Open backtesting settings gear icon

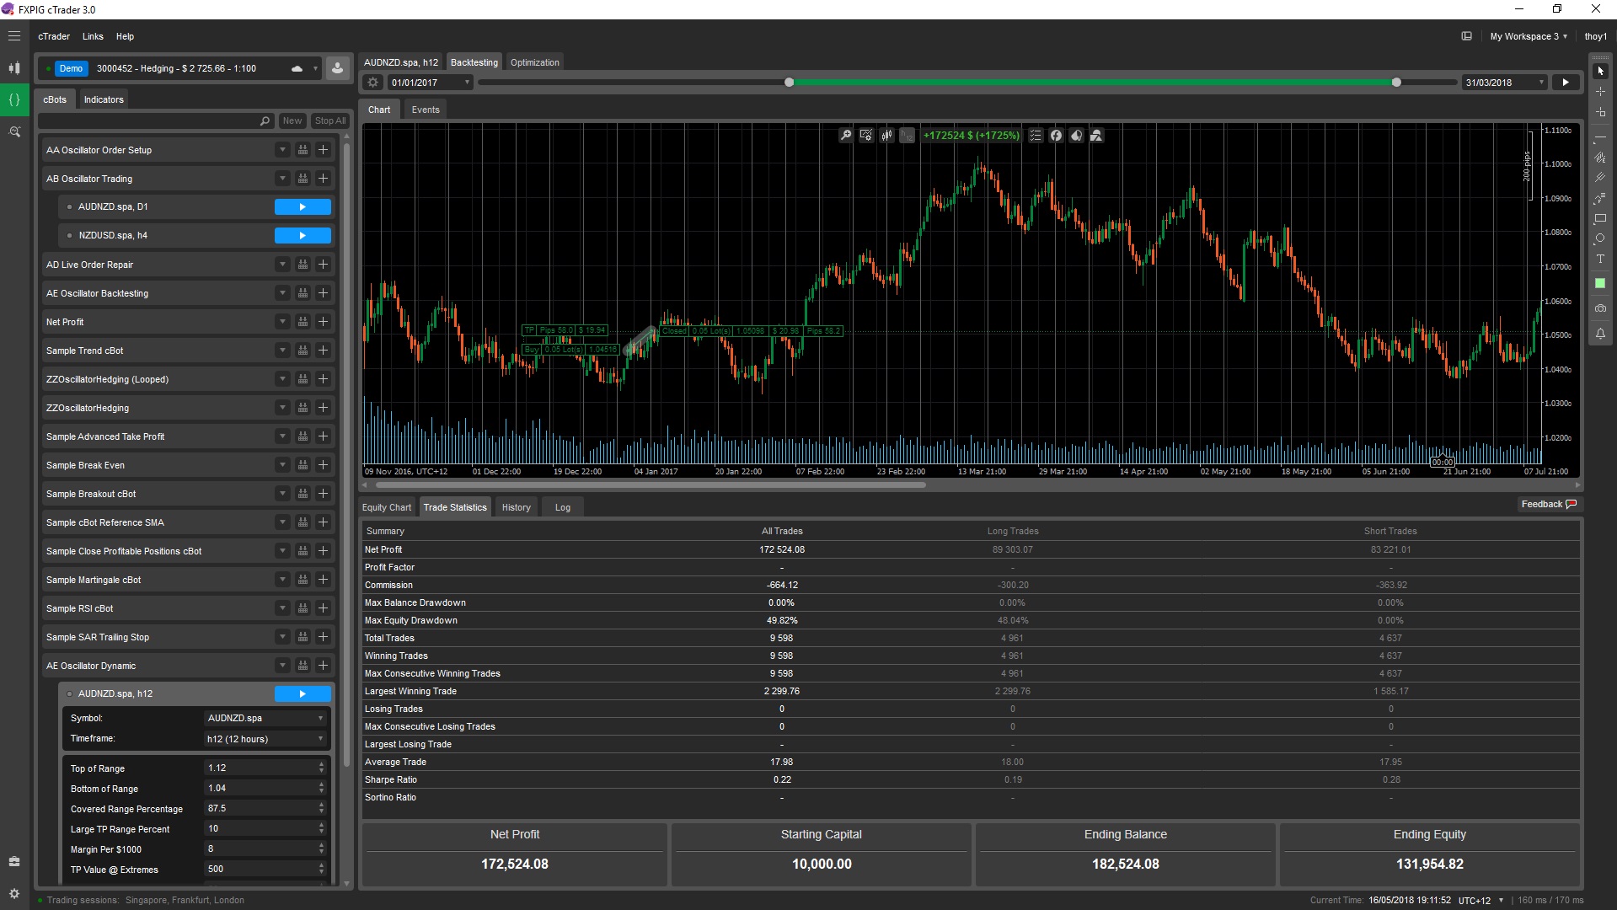click(373, 83)
